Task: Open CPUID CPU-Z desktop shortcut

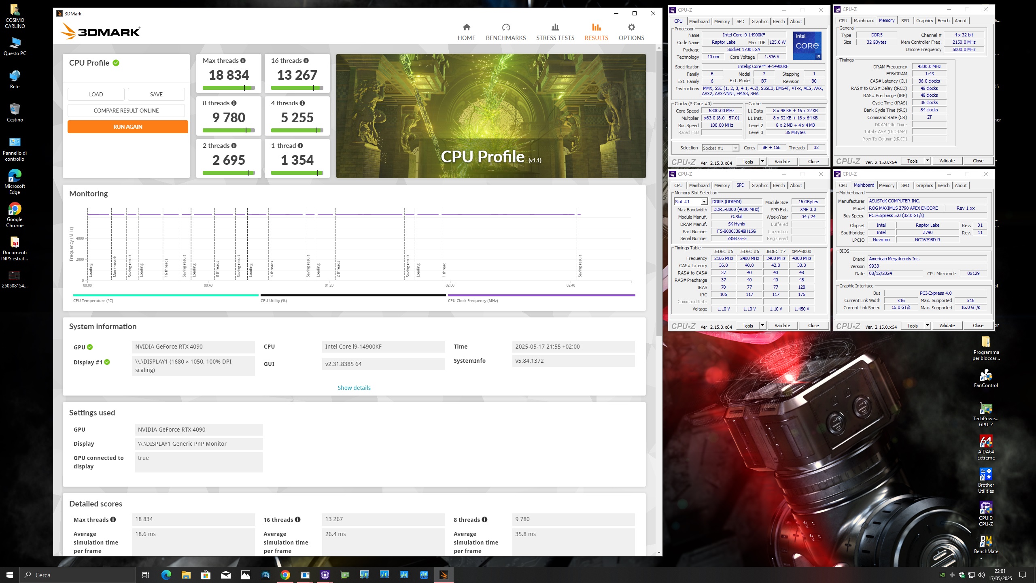Action: coord(986,514)
